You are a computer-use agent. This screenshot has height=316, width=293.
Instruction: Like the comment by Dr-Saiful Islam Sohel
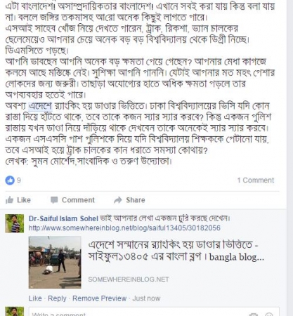[x=35, y=298]
